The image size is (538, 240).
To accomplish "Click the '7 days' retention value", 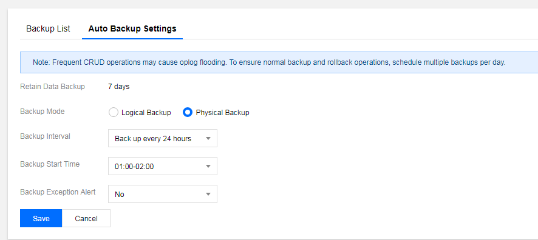I will [x=119, y=87].
